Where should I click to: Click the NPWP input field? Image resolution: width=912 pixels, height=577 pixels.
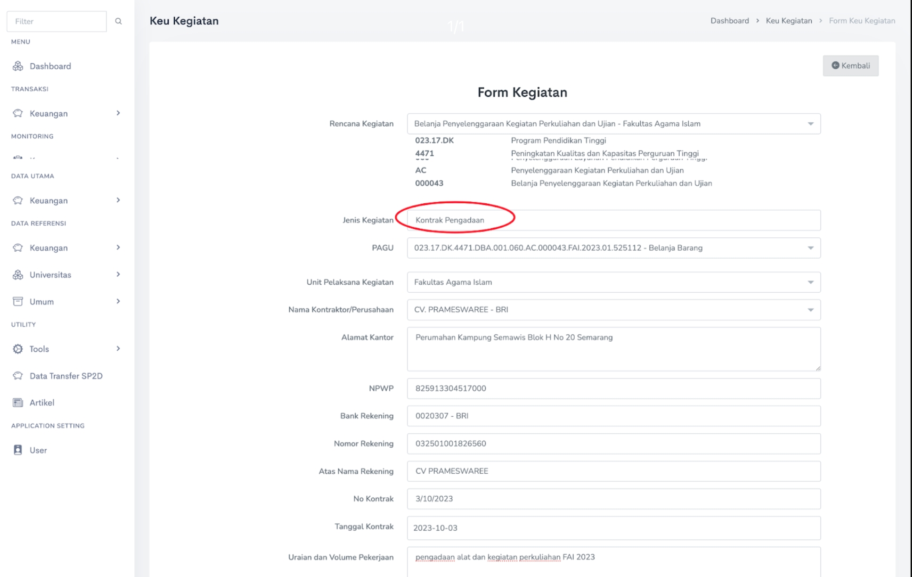point(613,389)
